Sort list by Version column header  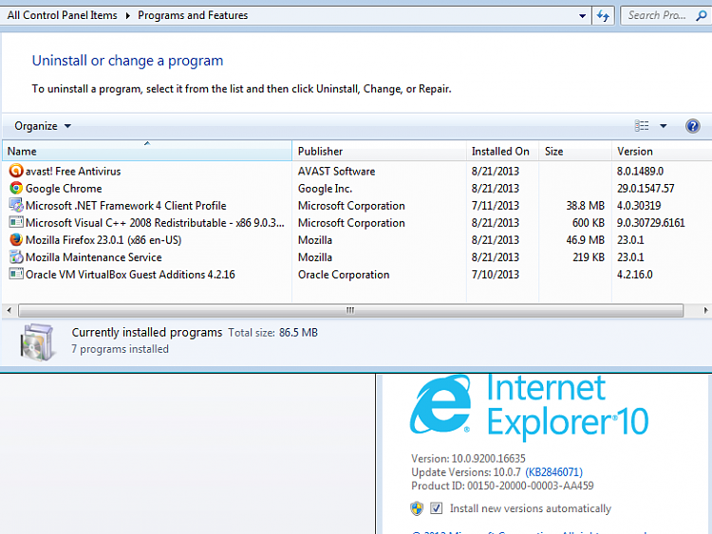(x=662, y=151)
